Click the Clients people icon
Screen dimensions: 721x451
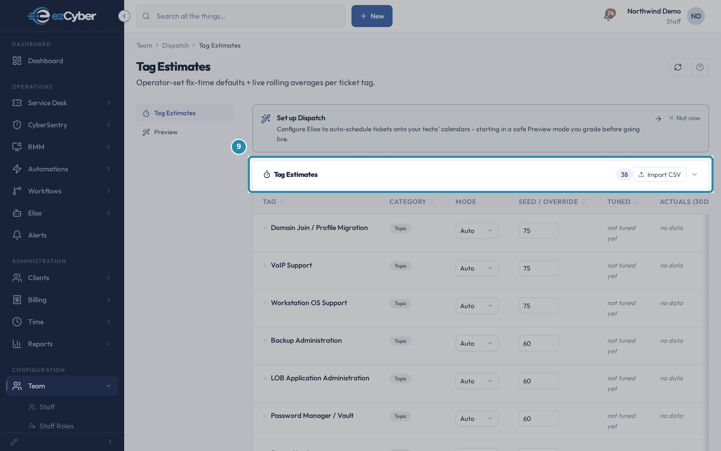tap(17, 278)
